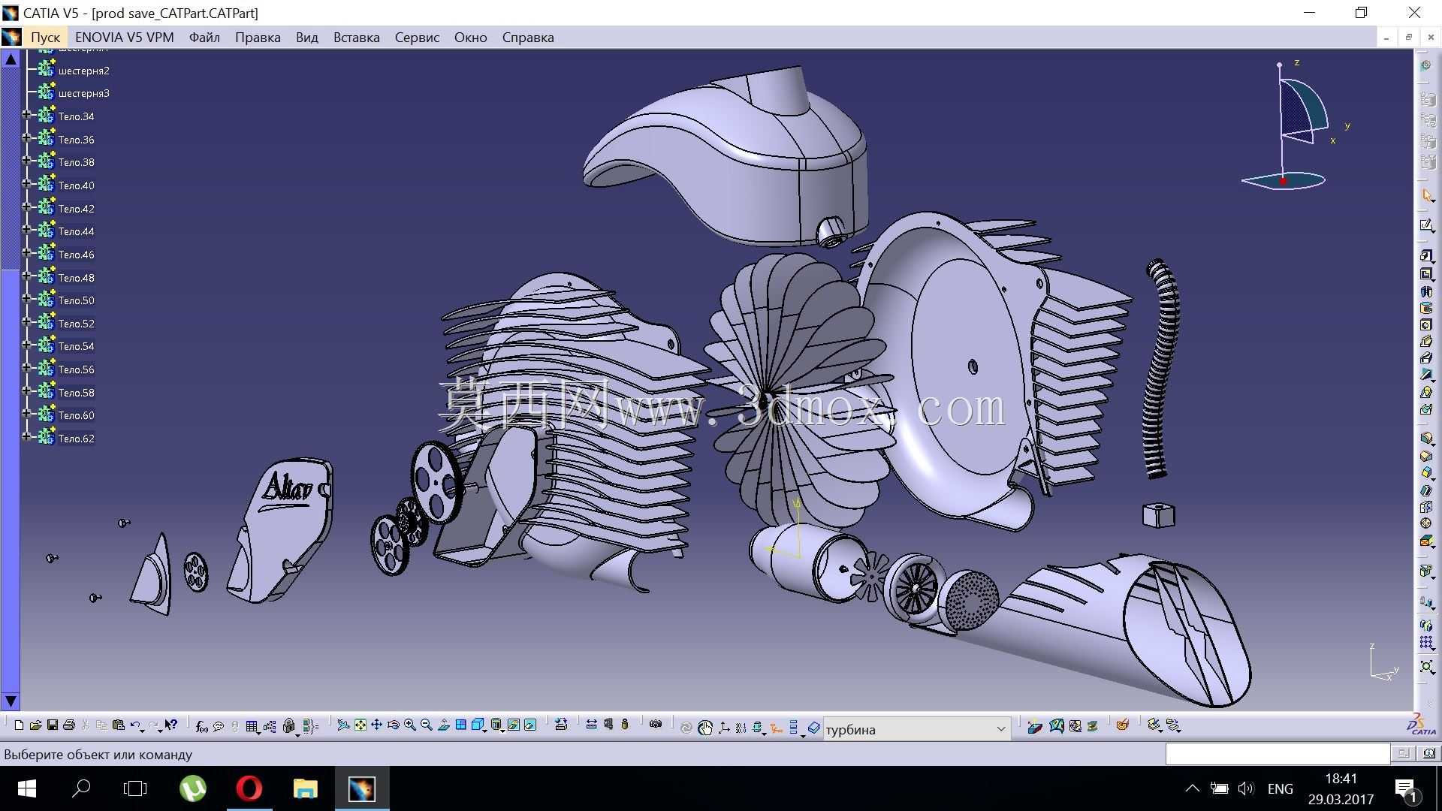Expand the Тело.38 tree node
The image size is (1442, 811).
click(x=26, y=161)
